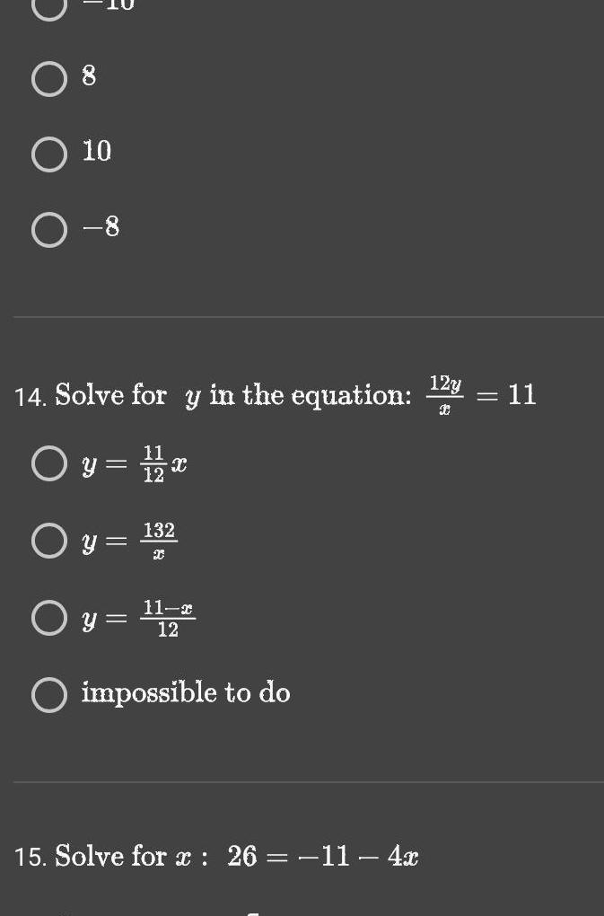
Task: Click the unfilled circle beside 'impossible to do'
Action: (49, 692)
